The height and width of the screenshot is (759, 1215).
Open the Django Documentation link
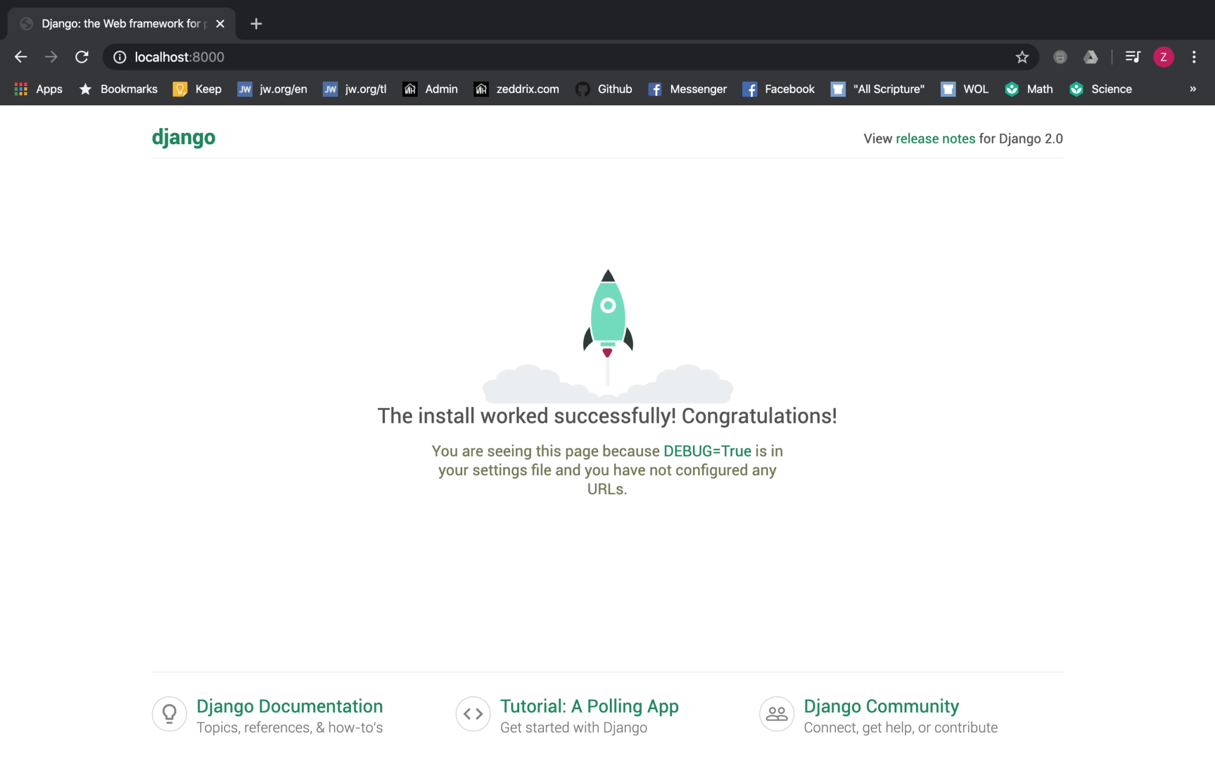pos(290,706)
